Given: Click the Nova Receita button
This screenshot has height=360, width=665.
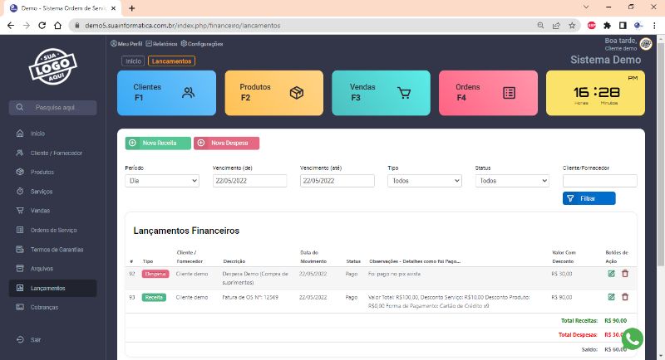Looking at the screenshot, I should tap(158, 144).
